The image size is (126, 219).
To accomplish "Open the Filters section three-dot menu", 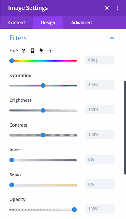I will coord(119,38).
